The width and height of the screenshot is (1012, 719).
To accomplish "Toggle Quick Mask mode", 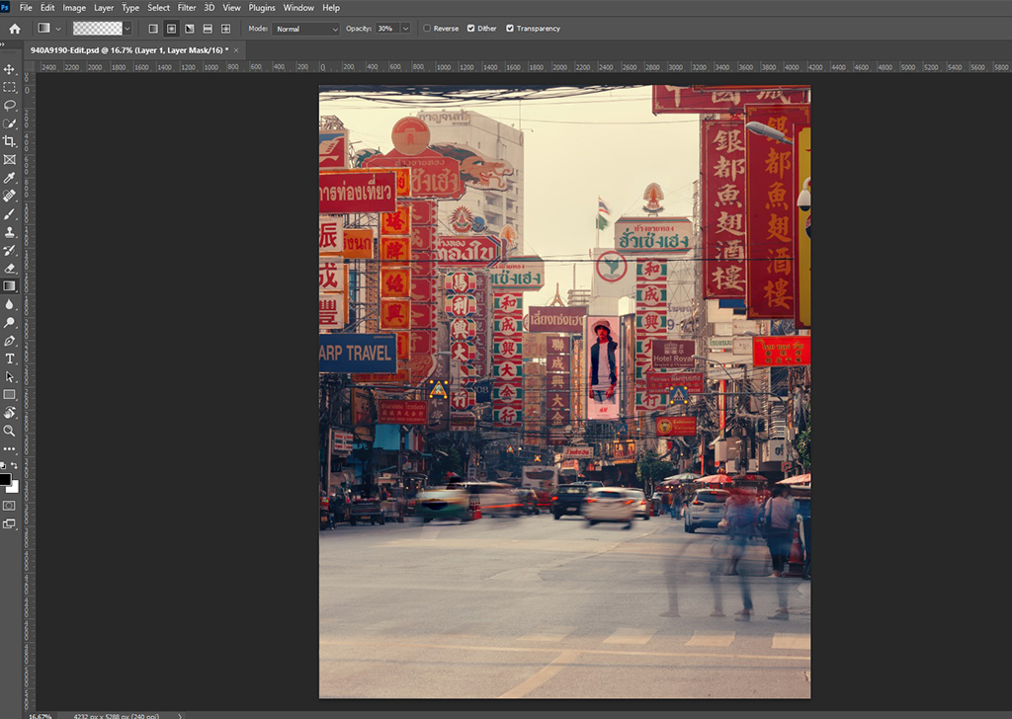I will 10,505.
